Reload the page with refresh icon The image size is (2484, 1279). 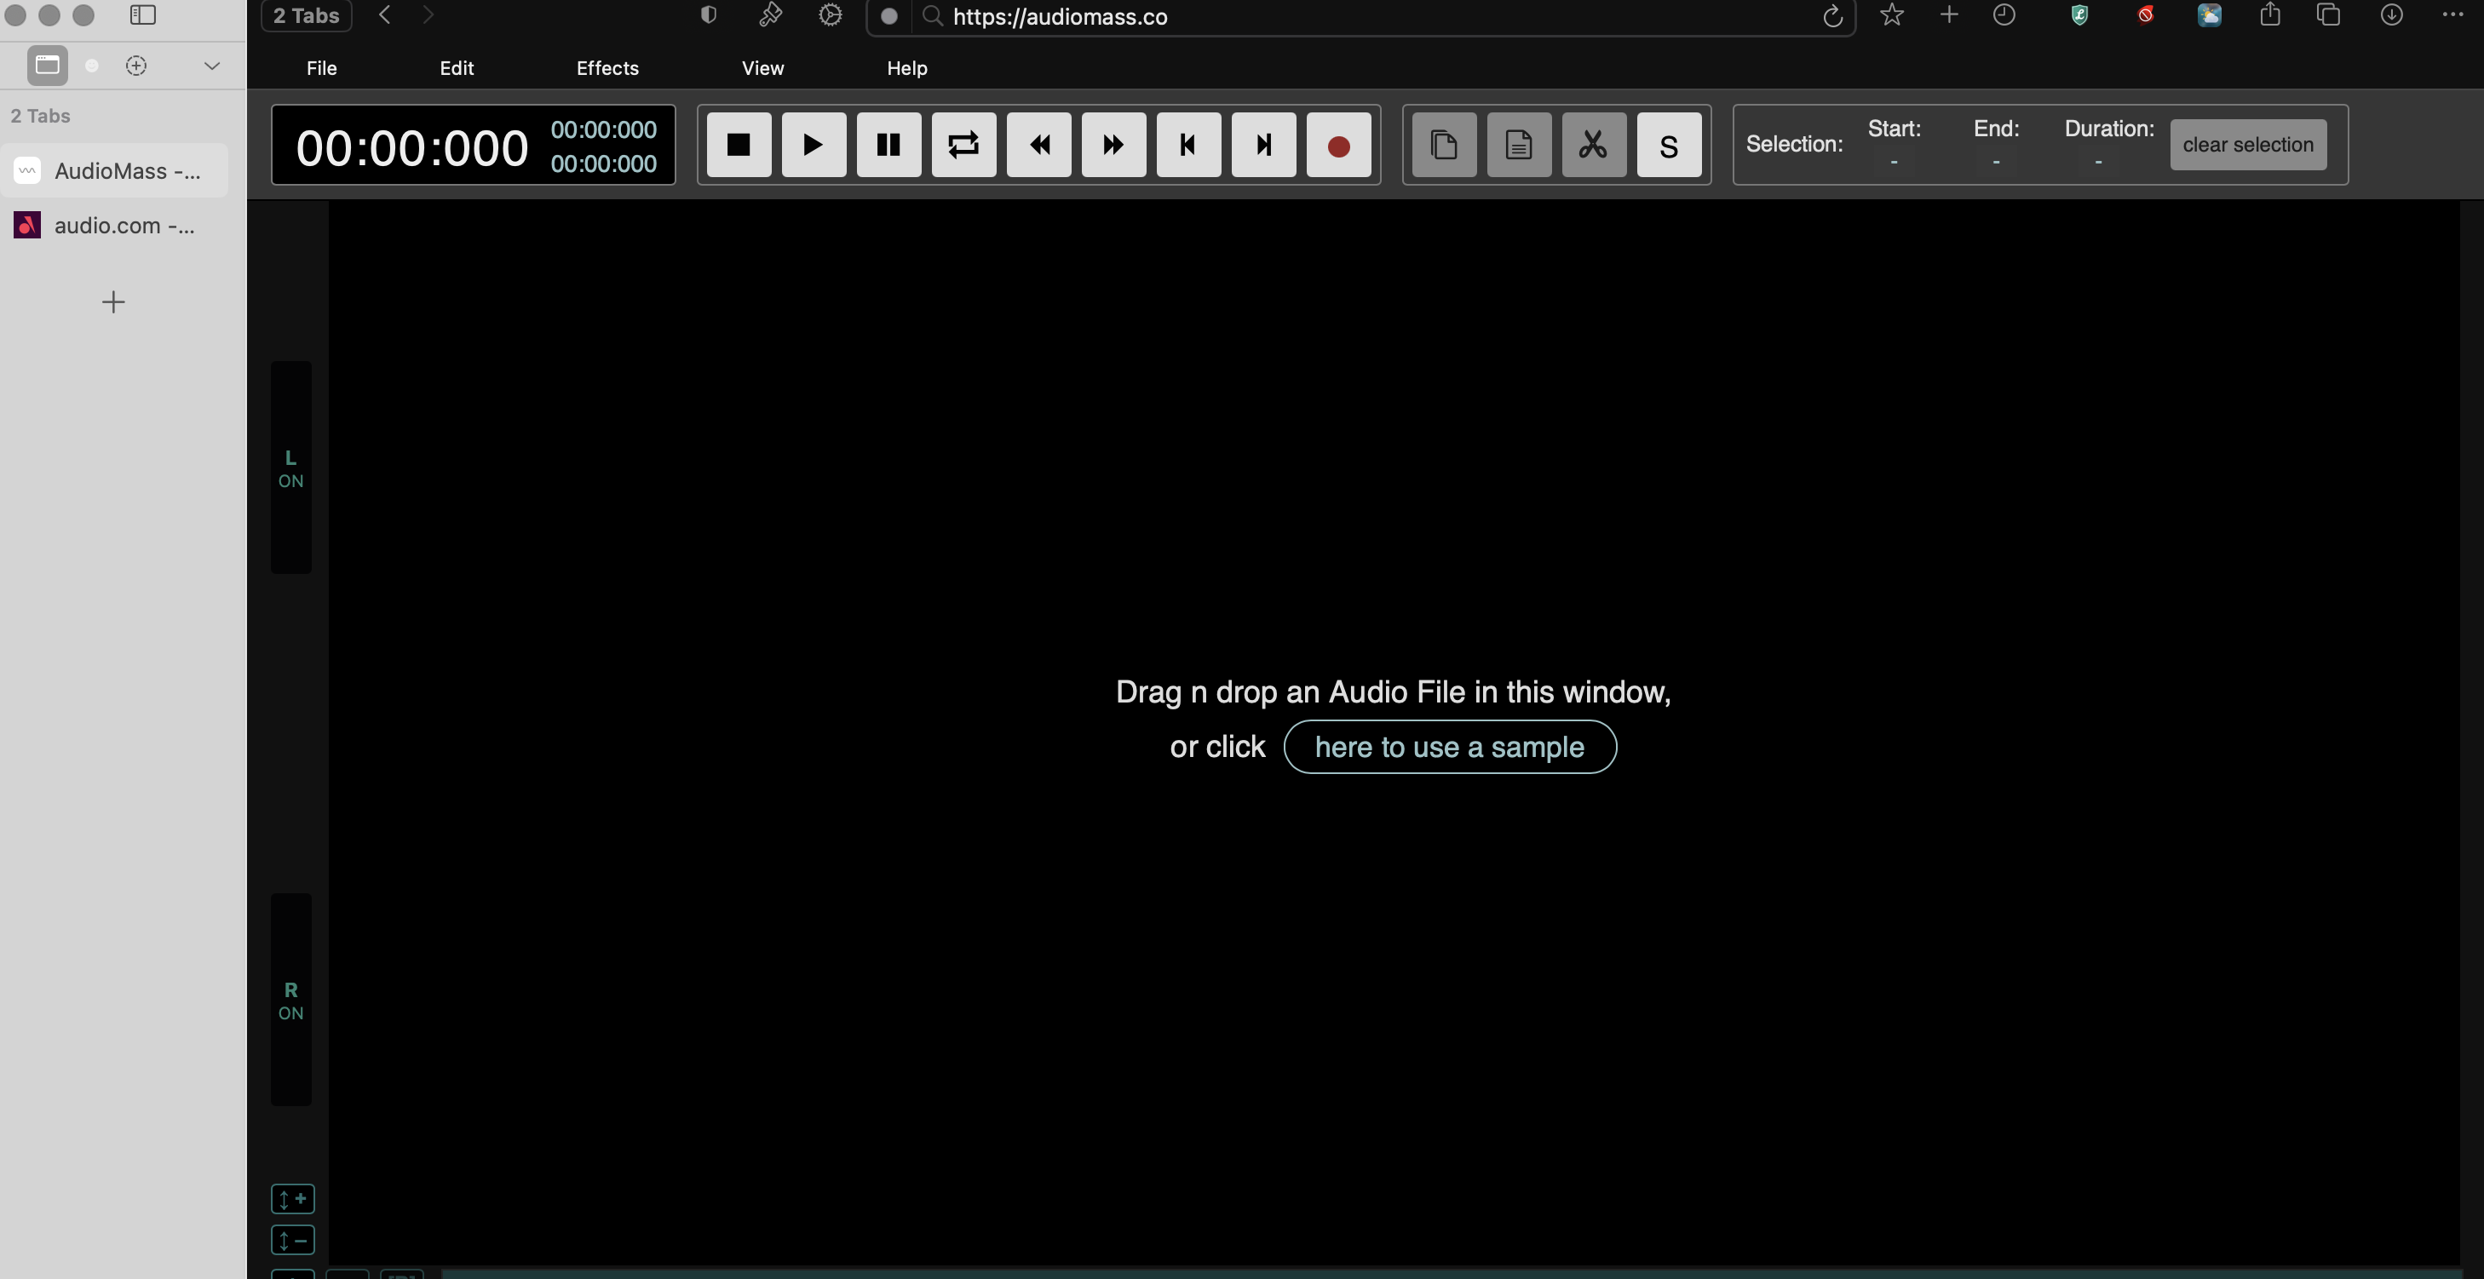pyautogui.click(x=1832, y=15)
